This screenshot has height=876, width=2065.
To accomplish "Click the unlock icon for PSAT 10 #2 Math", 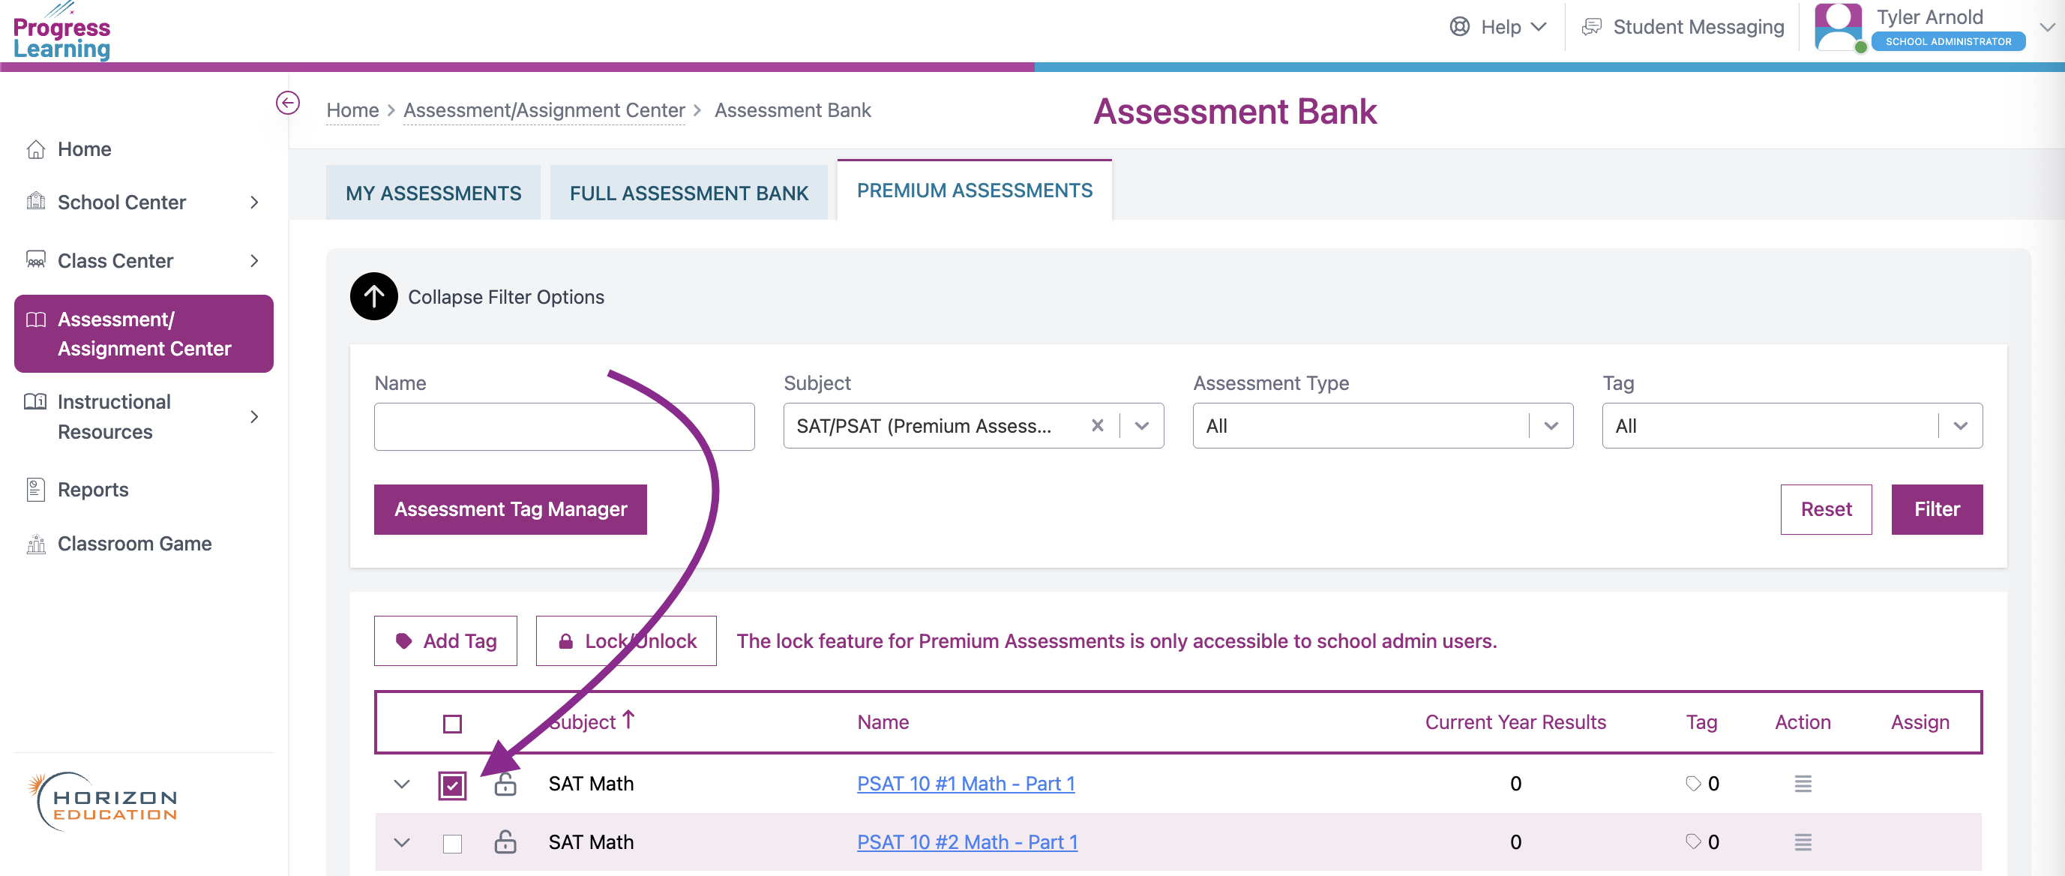I will pos(505,841).
